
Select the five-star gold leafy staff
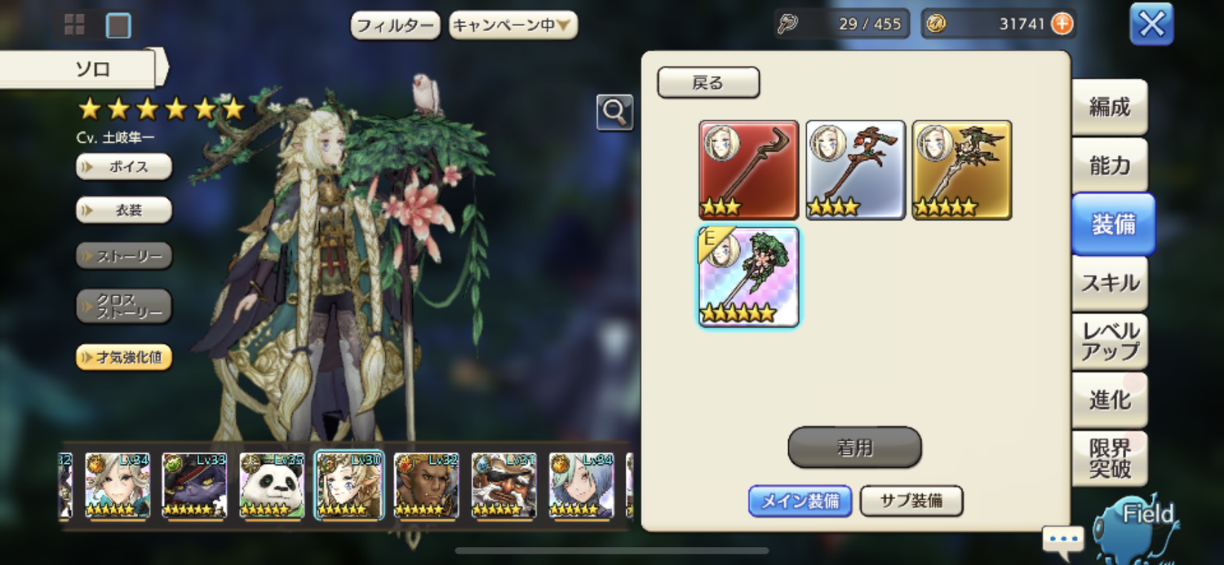(962, 170)
